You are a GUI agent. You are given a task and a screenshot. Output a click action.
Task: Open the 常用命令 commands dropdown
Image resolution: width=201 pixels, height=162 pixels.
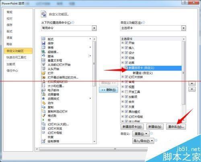pyautogui.click(x=94, y=28)
